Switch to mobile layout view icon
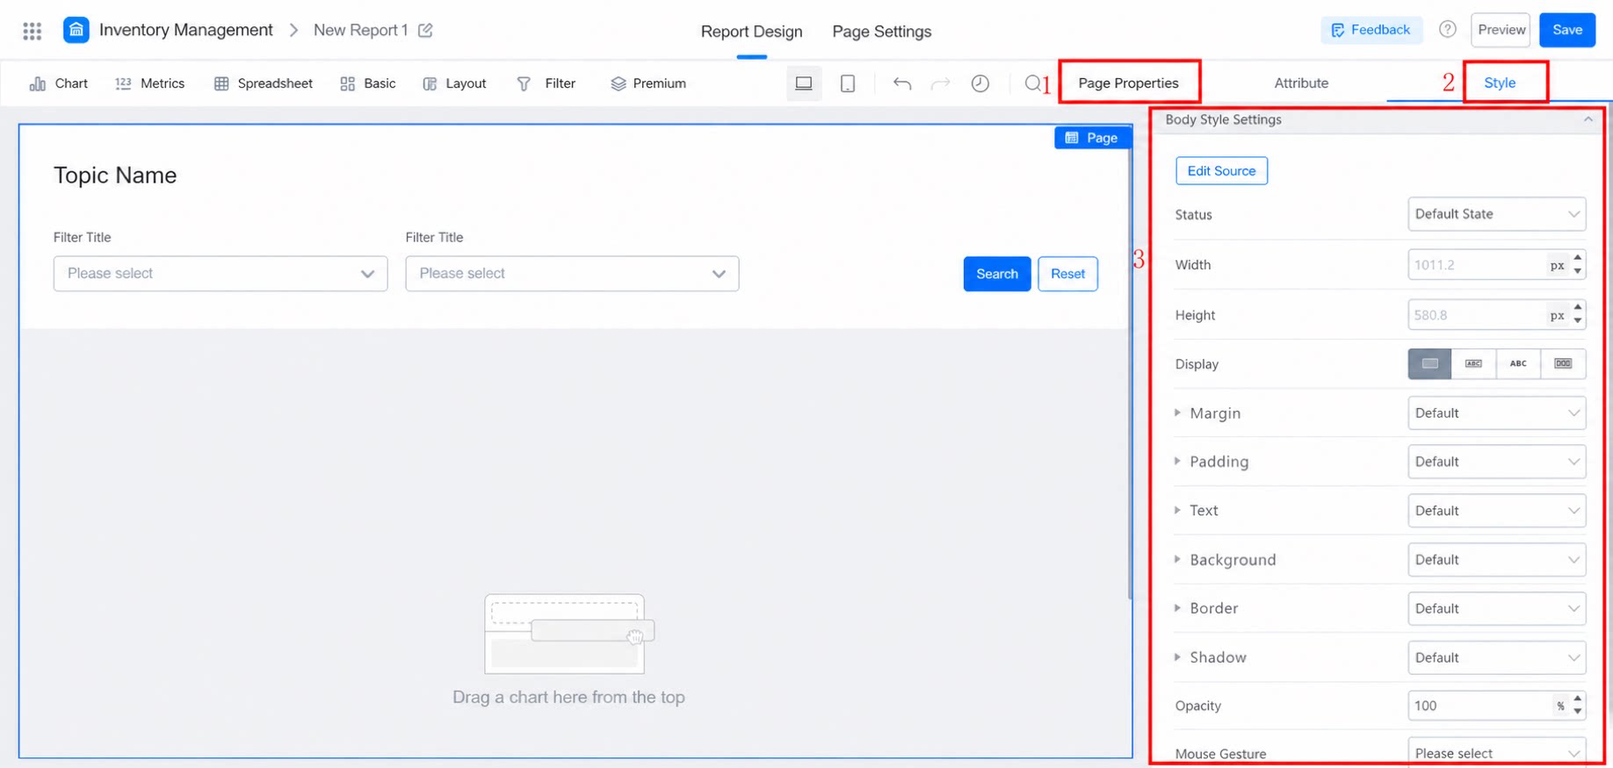Image resolution: width=1613 pixels, height=768 pixels. coord(848,83)
